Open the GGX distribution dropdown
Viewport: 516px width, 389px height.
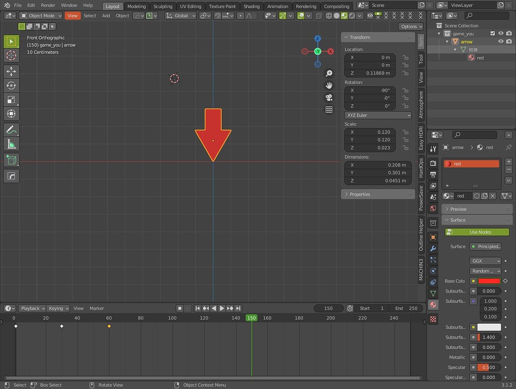(485, 261)
